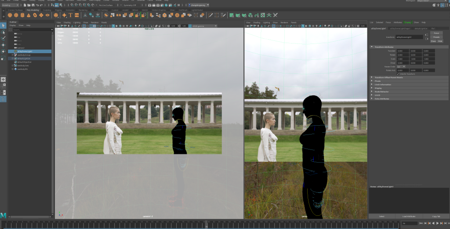Switch to the Sculpting shelf tab
Screen dimensions: 450x229
click(x=47, y=10)
